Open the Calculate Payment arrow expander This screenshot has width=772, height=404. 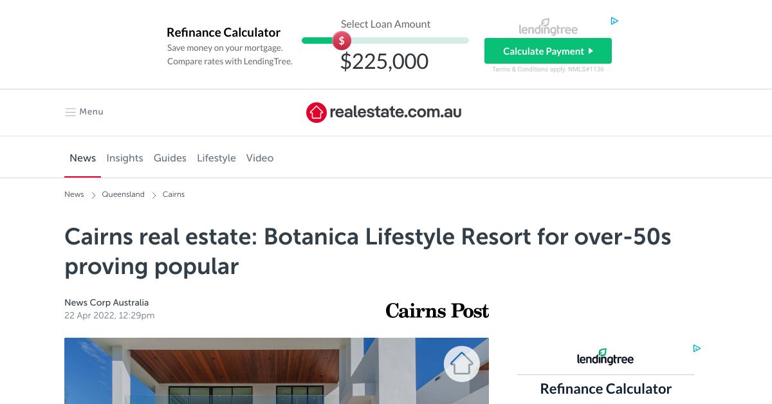pos(591,51)
